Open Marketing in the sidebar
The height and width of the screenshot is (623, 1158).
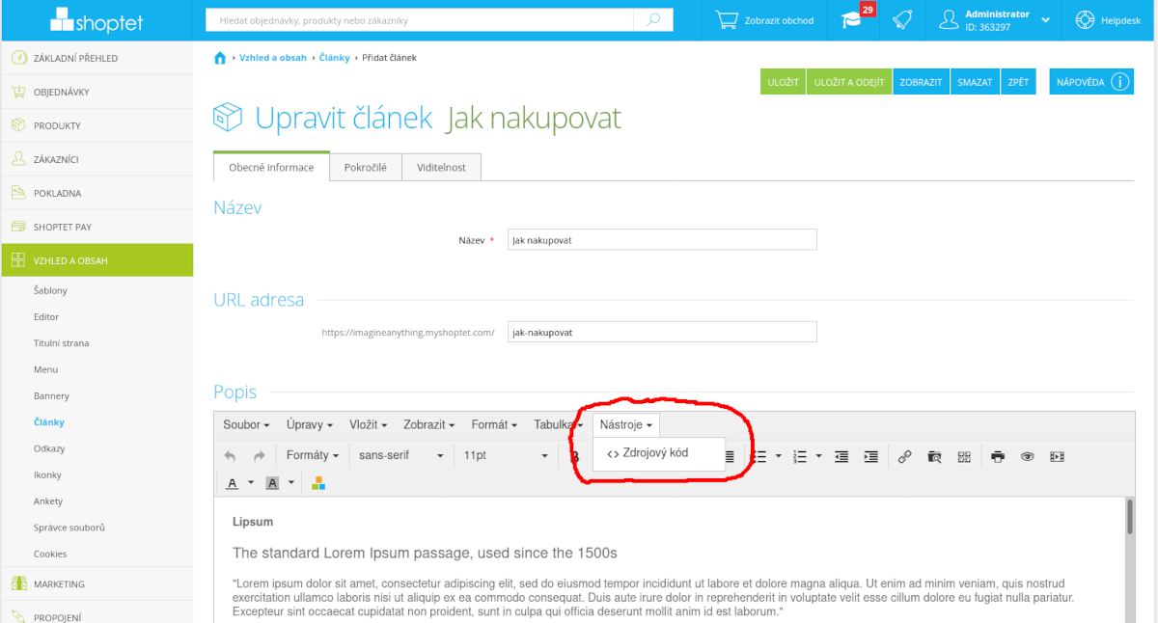click(96, 583)
